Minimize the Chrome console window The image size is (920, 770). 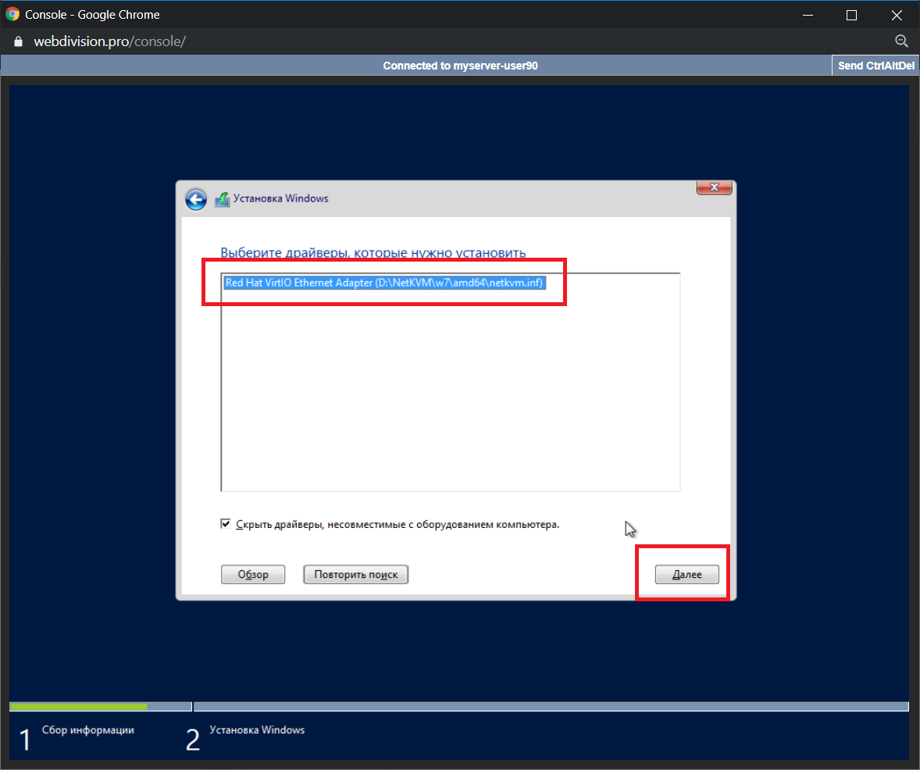(808, 15)
